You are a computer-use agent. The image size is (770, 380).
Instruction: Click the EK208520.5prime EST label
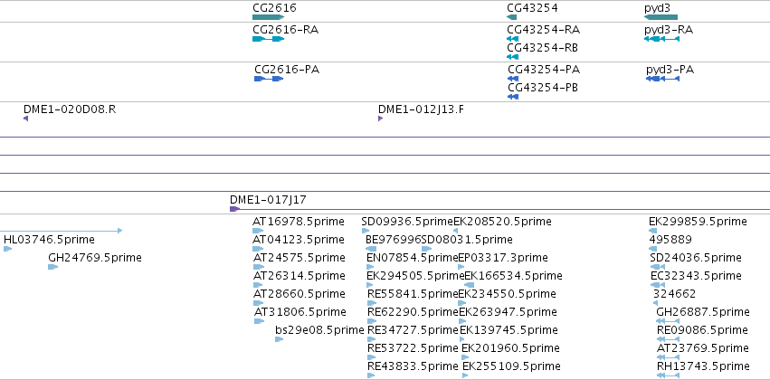coord(502,222)
